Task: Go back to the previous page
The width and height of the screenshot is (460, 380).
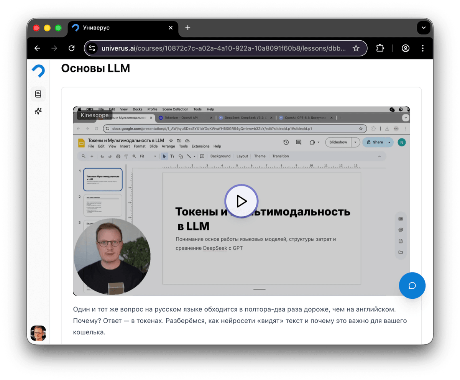Action: pos(37,48)
